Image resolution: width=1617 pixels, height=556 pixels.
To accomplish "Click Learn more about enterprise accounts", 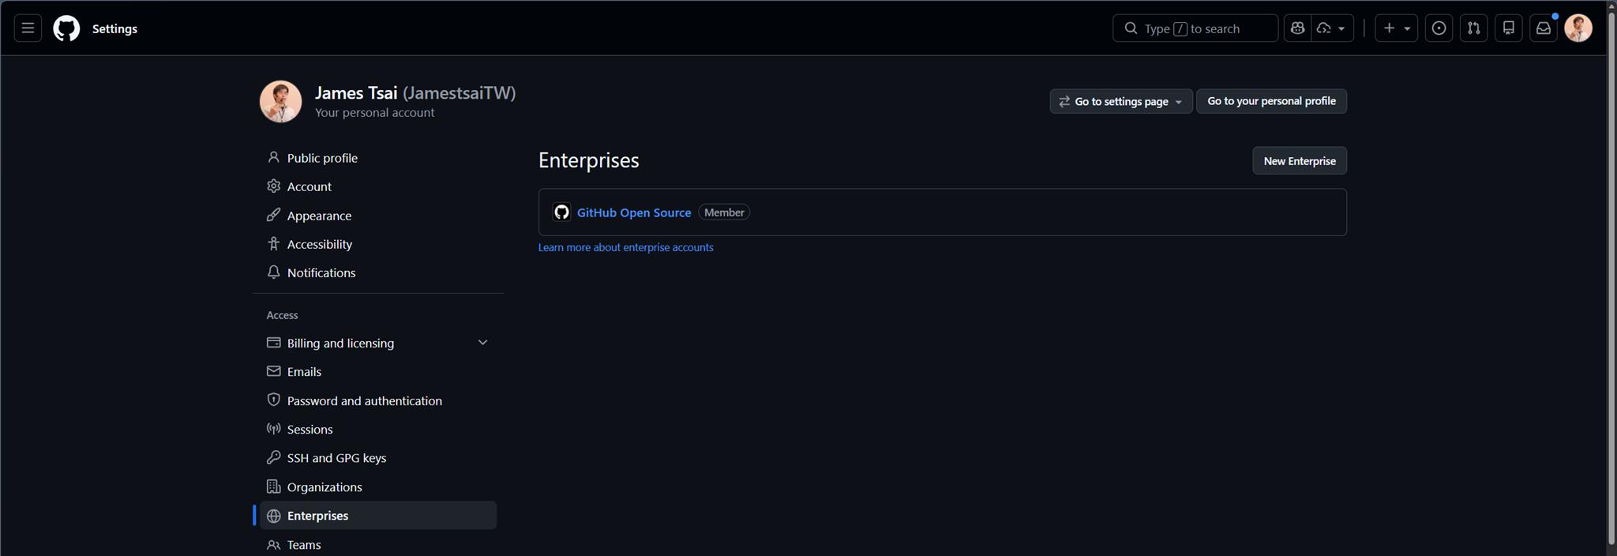I will 625,247.
